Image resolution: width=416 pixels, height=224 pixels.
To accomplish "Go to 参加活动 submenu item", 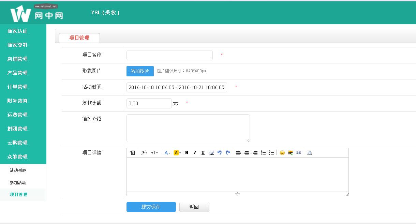I will (18, 183).
